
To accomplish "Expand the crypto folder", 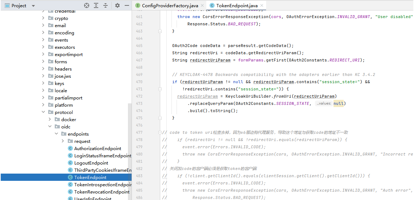I will click(43, 18).
